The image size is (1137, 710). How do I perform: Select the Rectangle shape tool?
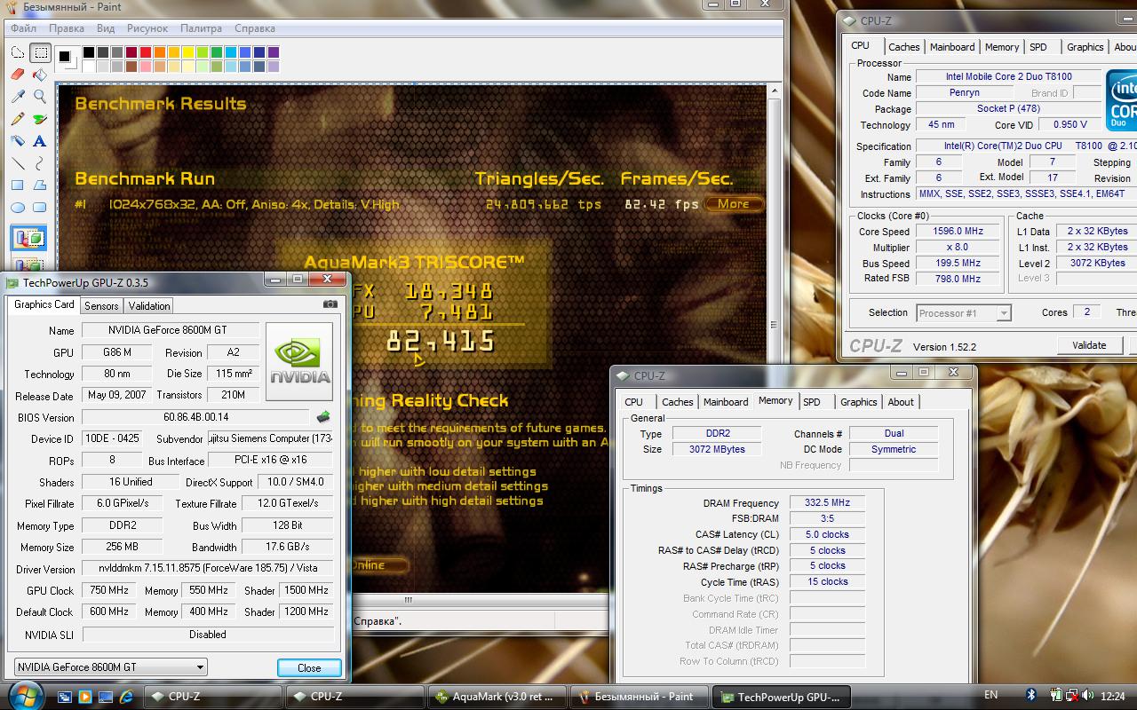click(x=17, y=185)
